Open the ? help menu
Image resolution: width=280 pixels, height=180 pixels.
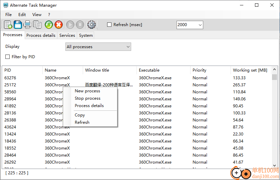point(49,15)
